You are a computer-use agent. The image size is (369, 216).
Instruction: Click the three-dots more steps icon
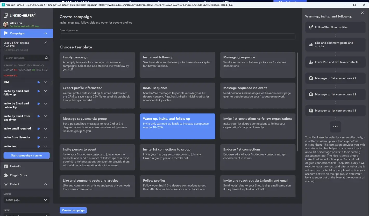coord(335,127)
